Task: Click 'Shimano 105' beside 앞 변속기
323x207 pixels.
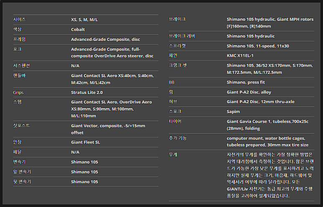Action: (84, 172)
